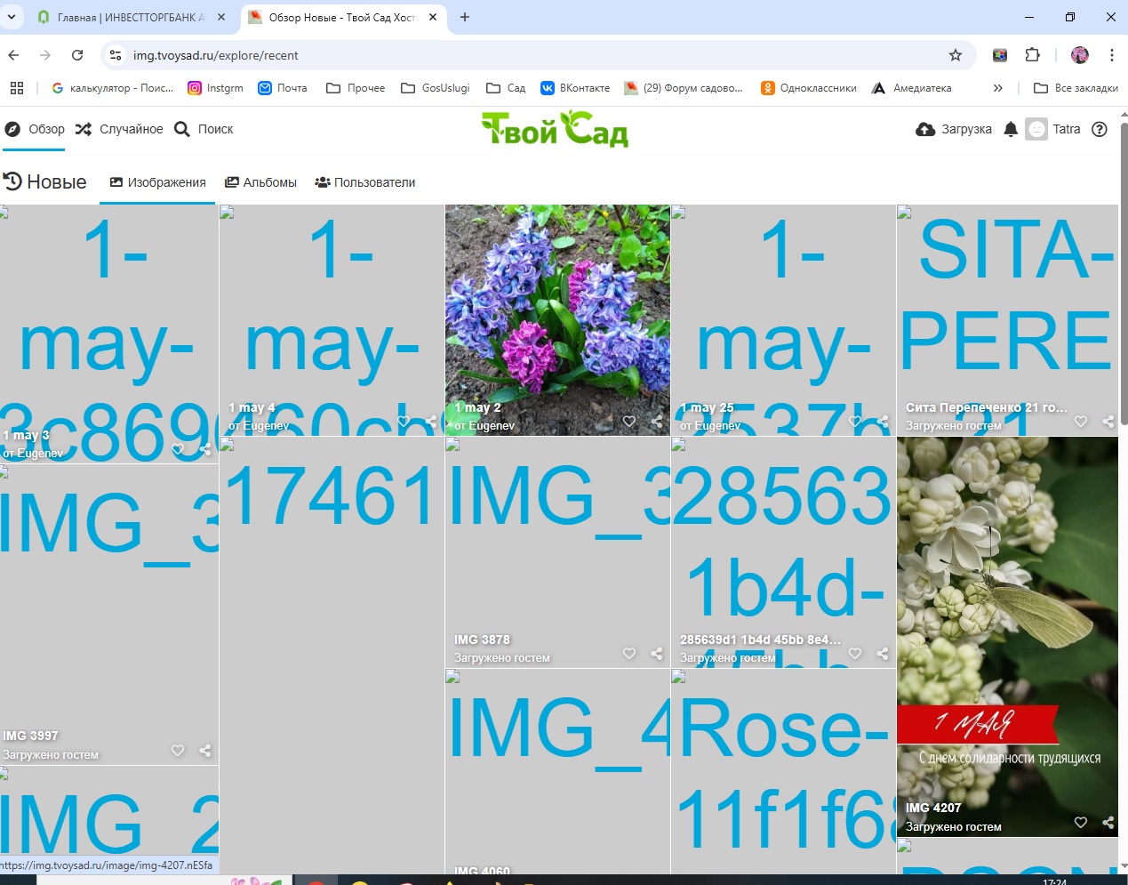Share the 1 may 25 image
Viewport: 1128px width, 885px height.
(883, 421)
